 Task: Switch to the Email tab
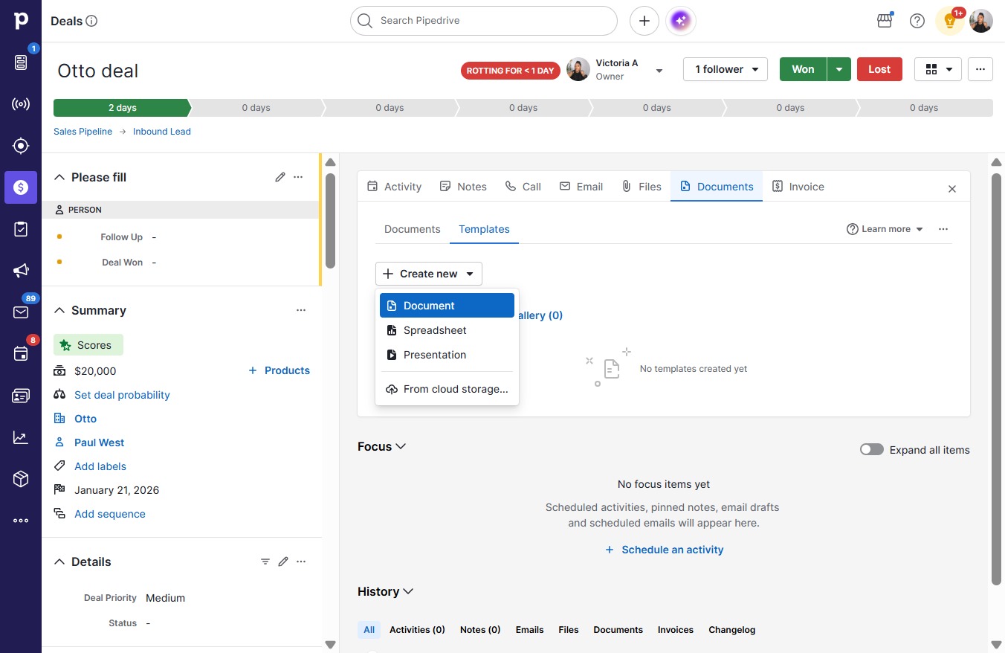pos(581,187)
